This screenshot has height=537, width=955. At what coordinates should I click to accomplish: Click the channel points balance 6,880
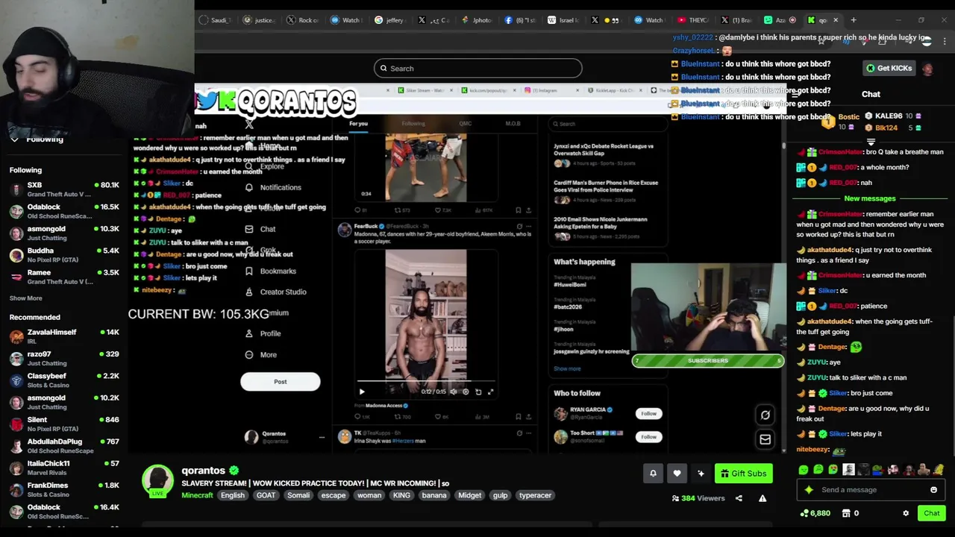pos(815,513)
